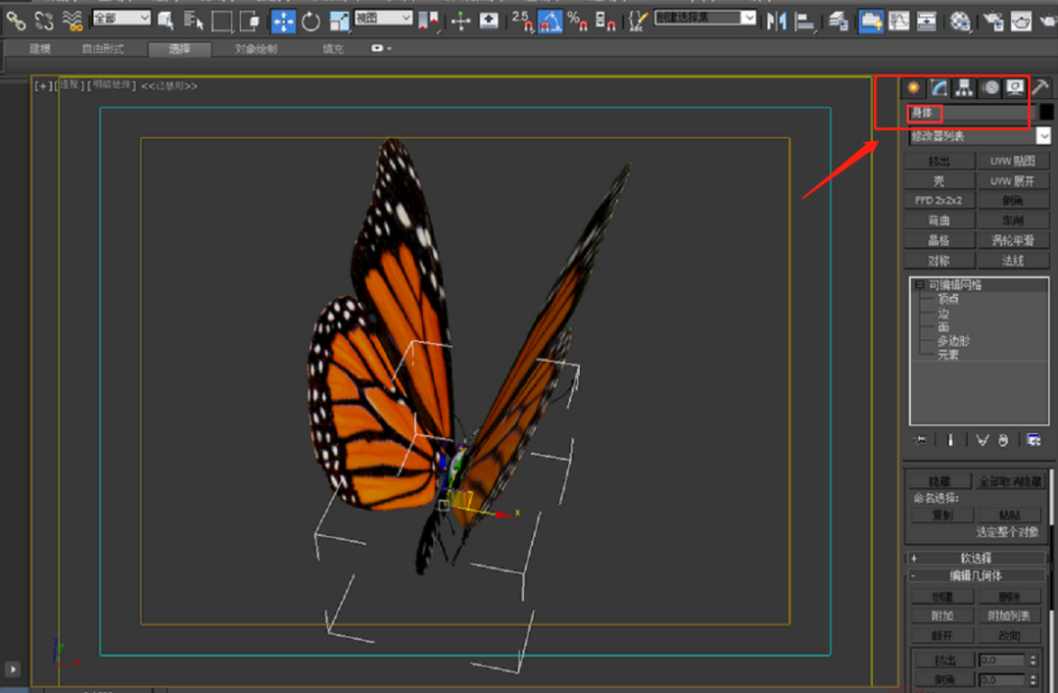Click the Pin Stack icon
The width and height of the screenshot is (1058, 693).
[920, 440]
